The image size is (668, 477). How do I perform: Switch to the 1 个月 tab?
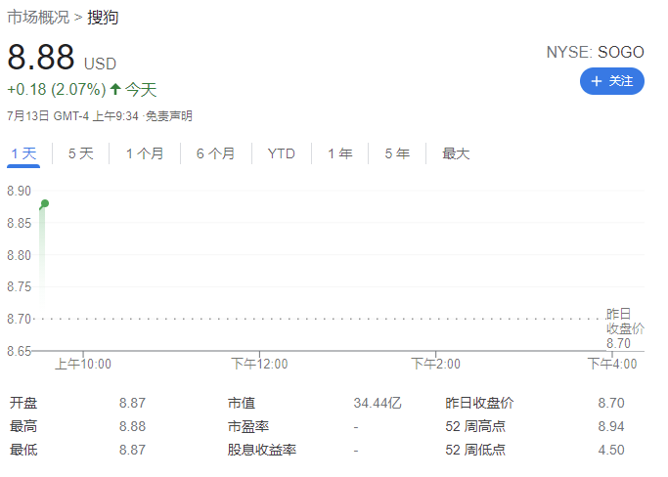tap(145, 153)
